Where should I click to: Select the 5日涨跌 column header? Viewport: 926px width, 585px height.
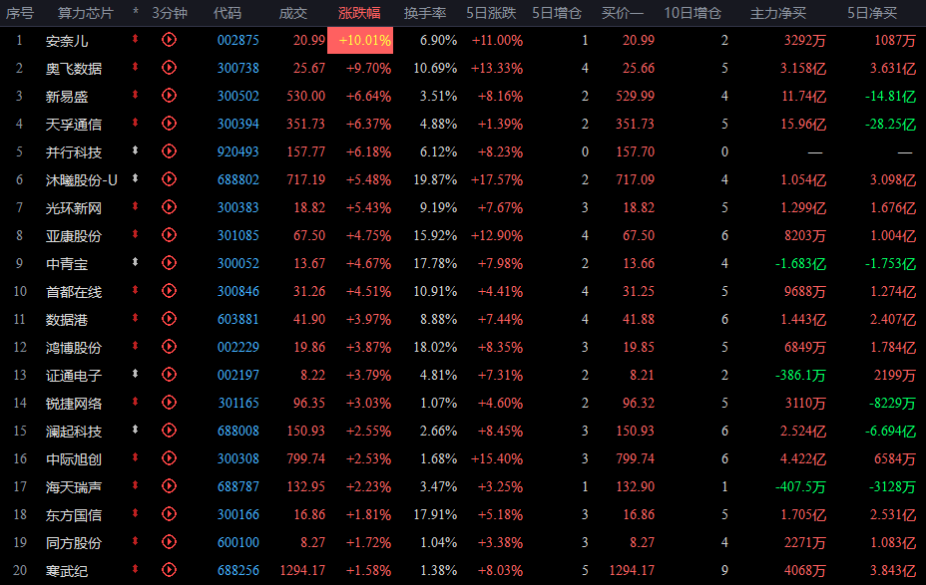[x=491, y=13]
